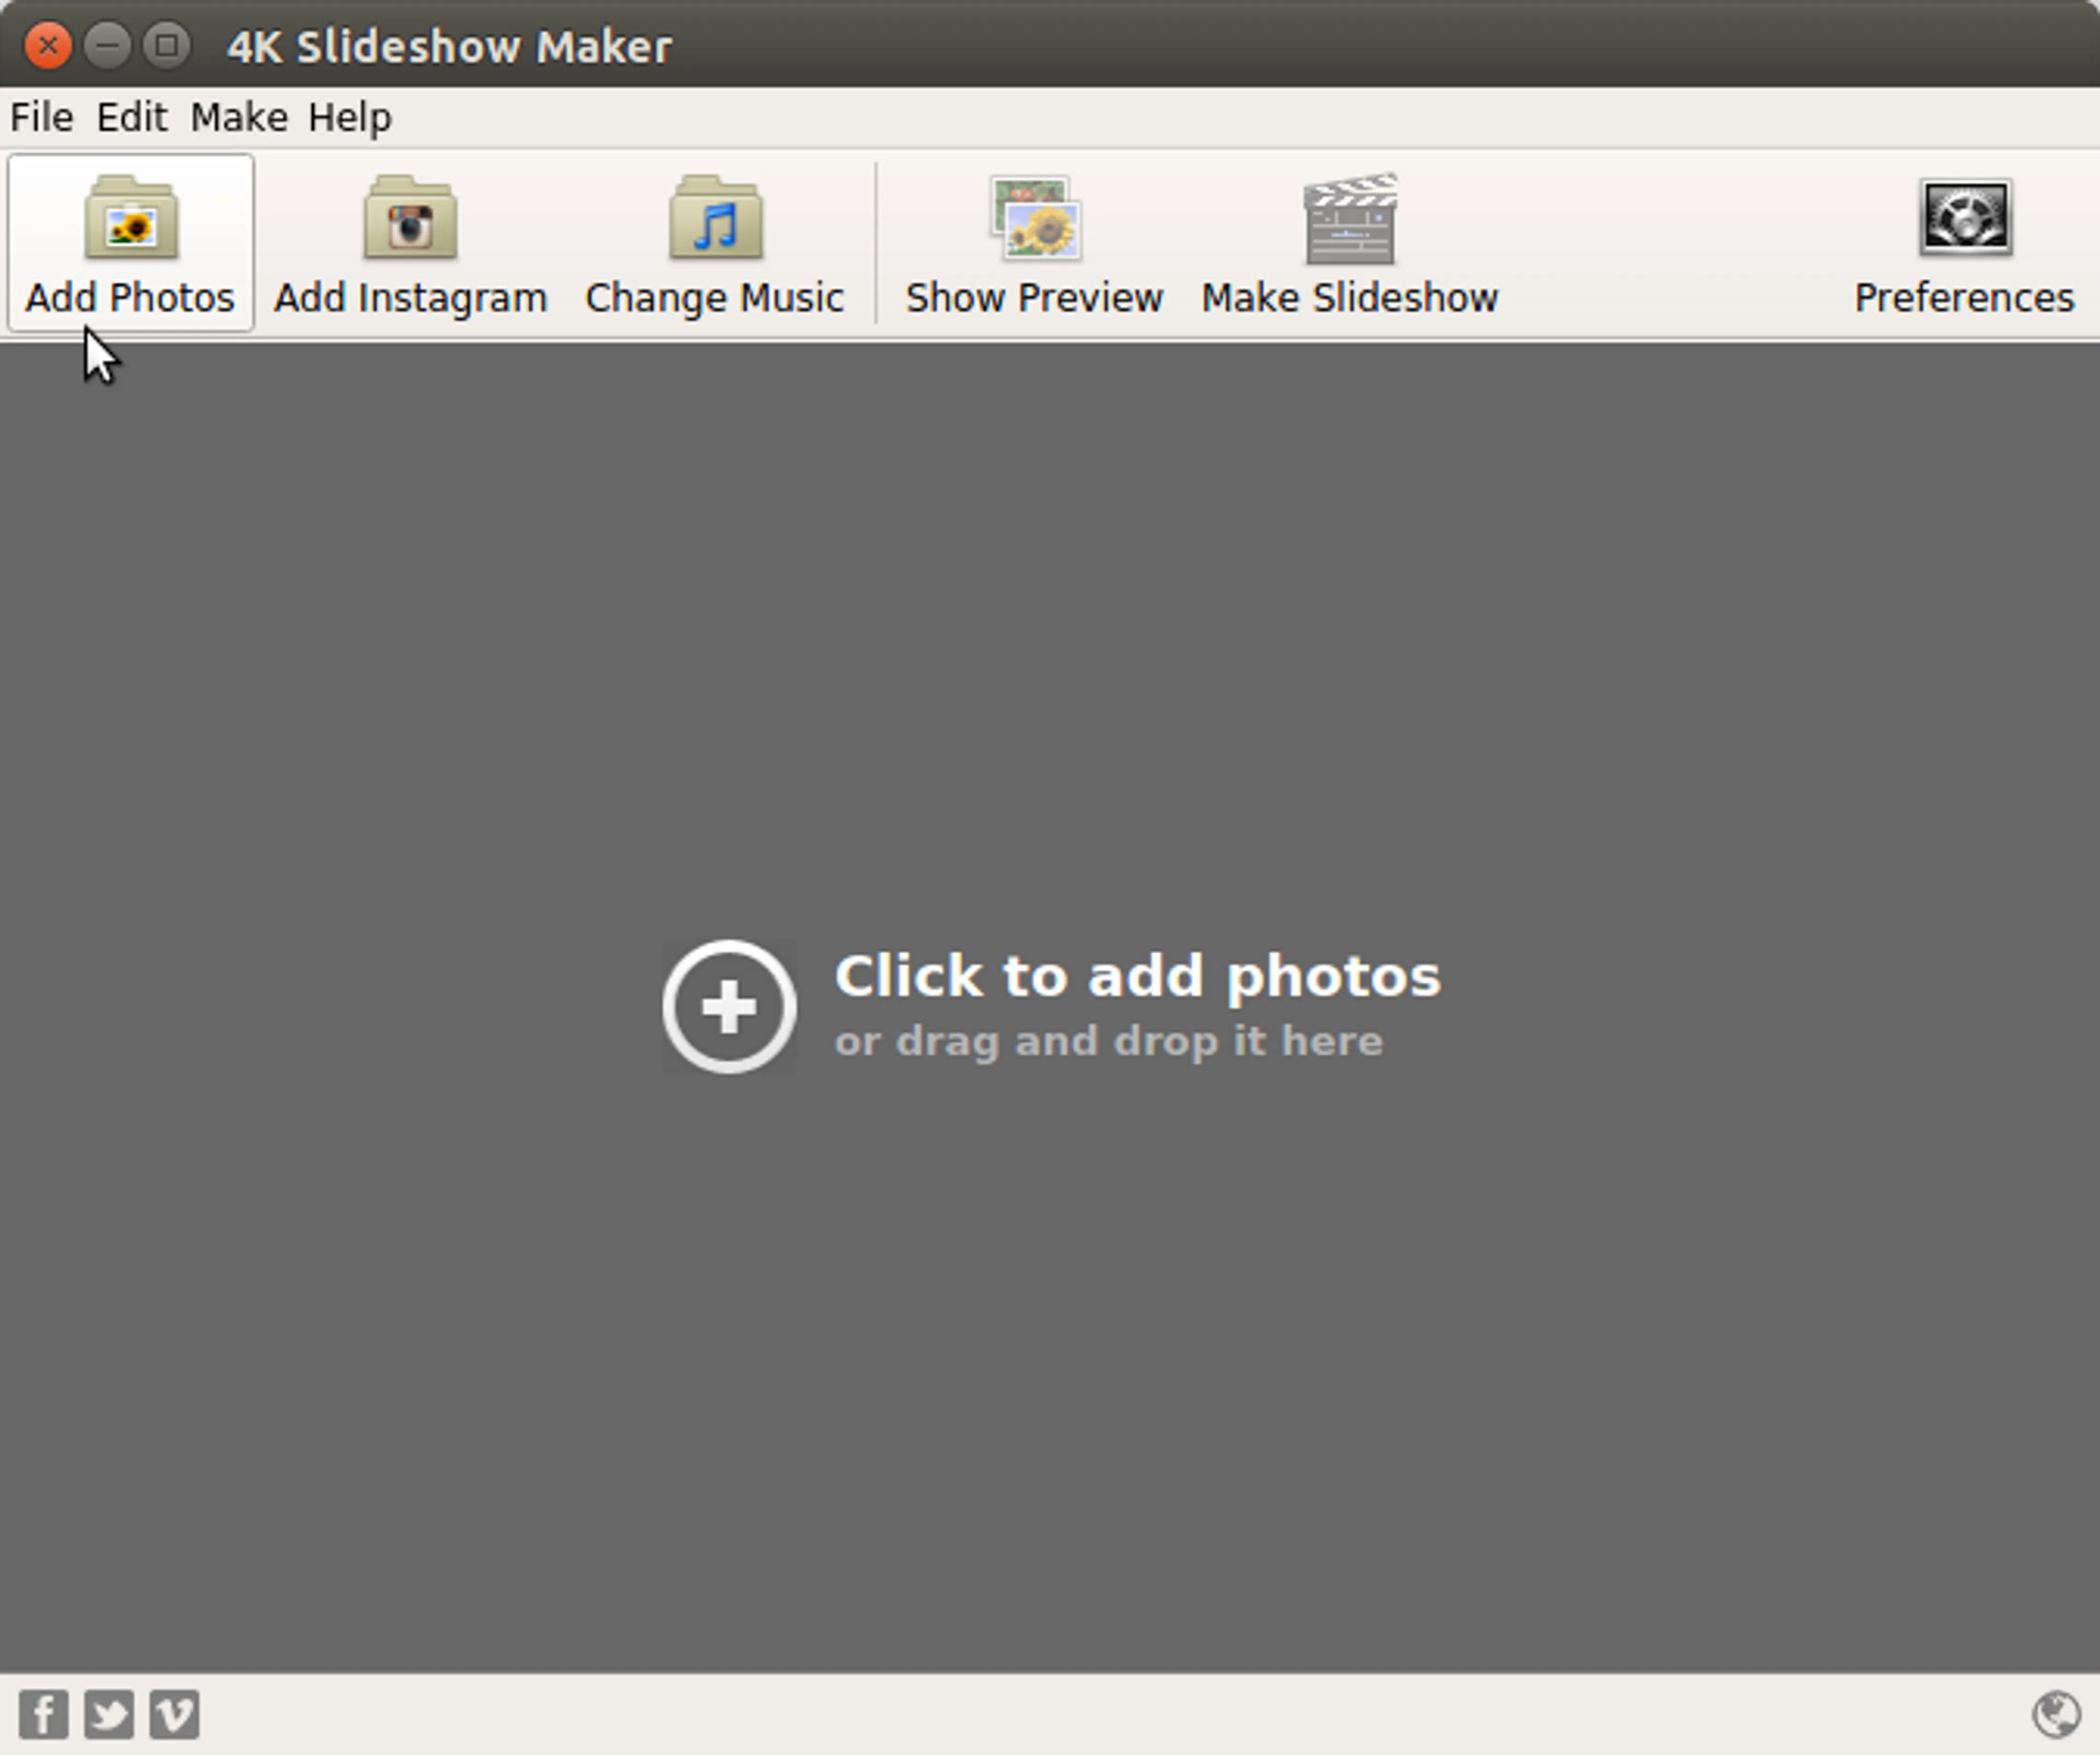Click the "Click to add photos" text
The image size is (2100, 1755).
pyautogui.click(x=1137, y=976)
